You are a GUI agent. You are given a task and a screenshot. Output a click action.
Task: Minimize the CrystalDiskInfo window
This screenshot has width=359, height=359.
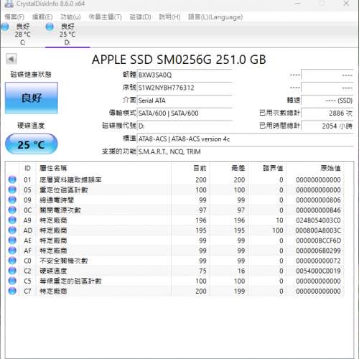[297, 4]
